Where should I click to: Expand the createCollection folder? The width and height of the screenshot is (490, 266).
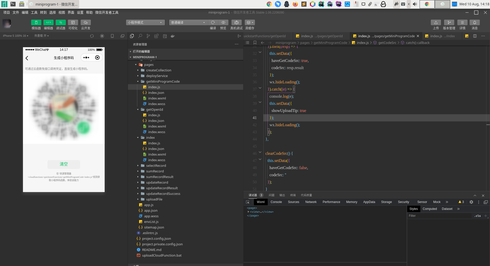186,70
